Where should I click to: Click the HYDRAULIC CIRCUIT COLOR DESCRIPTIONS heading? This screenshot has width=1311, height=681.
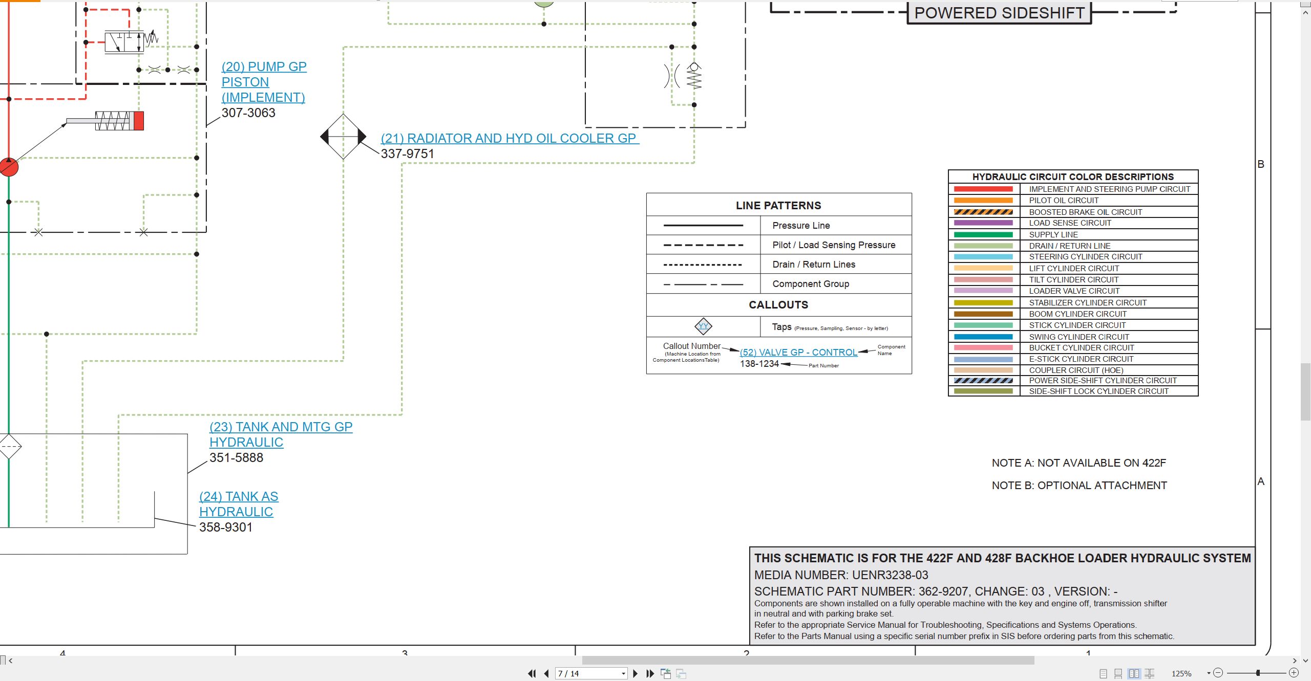click(x=1073, y=177)
